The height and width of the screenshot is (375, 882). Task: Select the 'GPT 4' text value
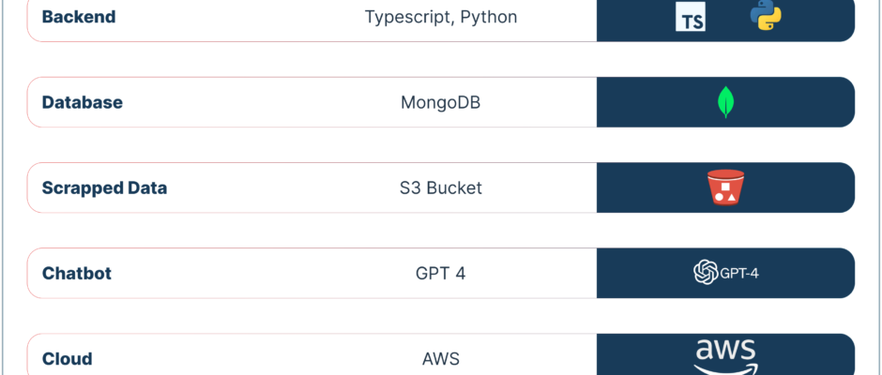click(x=440, y=273)
